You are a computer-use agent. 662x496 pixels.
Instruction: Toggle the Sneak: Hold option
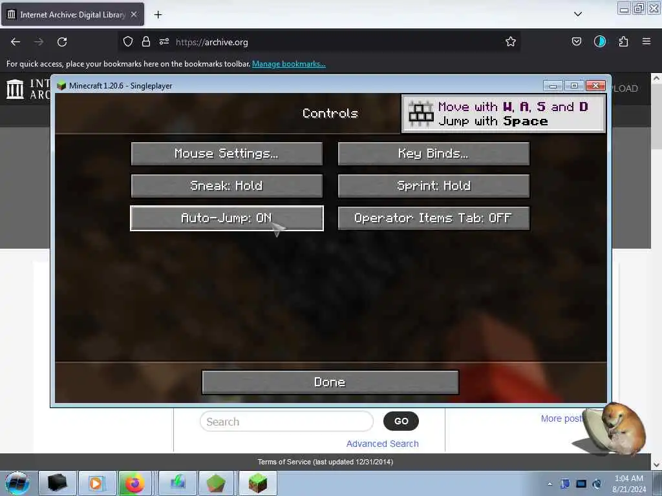point(227,185)
